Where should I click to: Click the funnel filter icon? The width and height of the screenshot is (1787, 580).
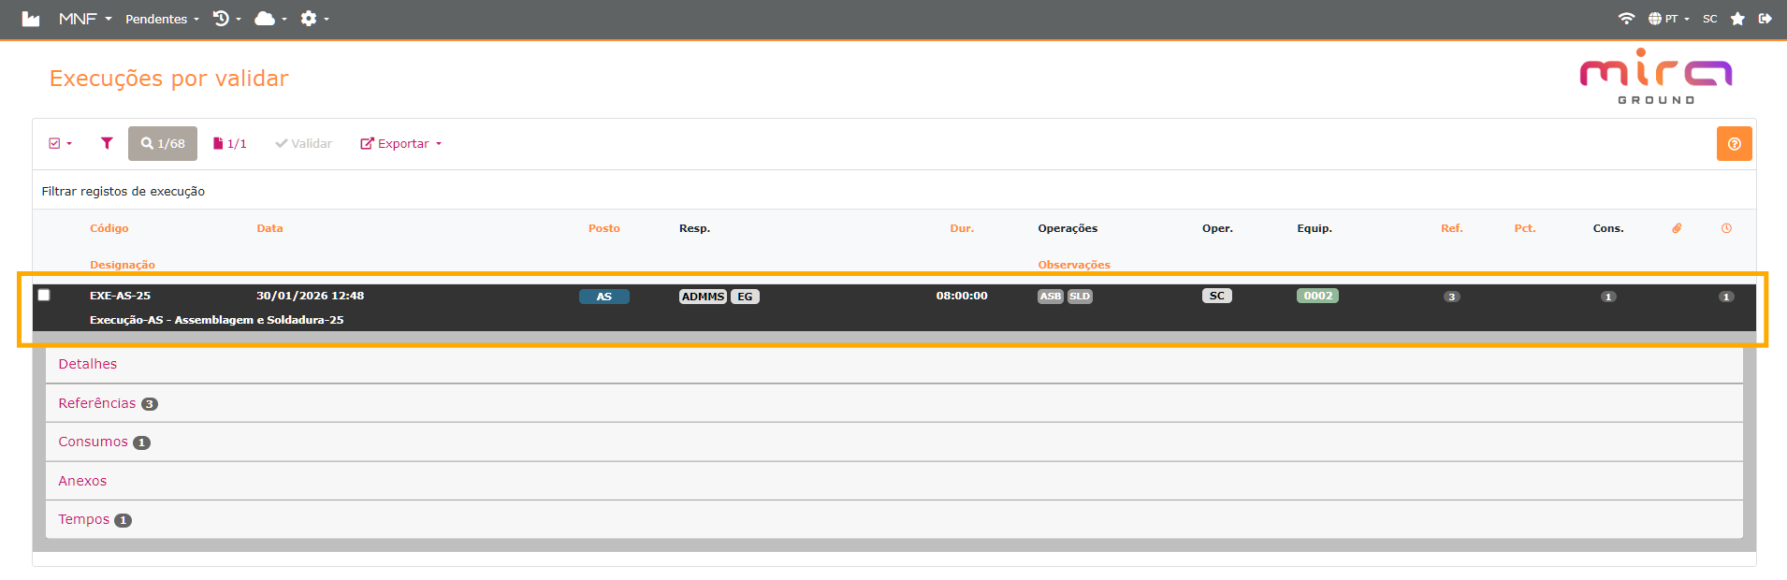click(107, 143)
